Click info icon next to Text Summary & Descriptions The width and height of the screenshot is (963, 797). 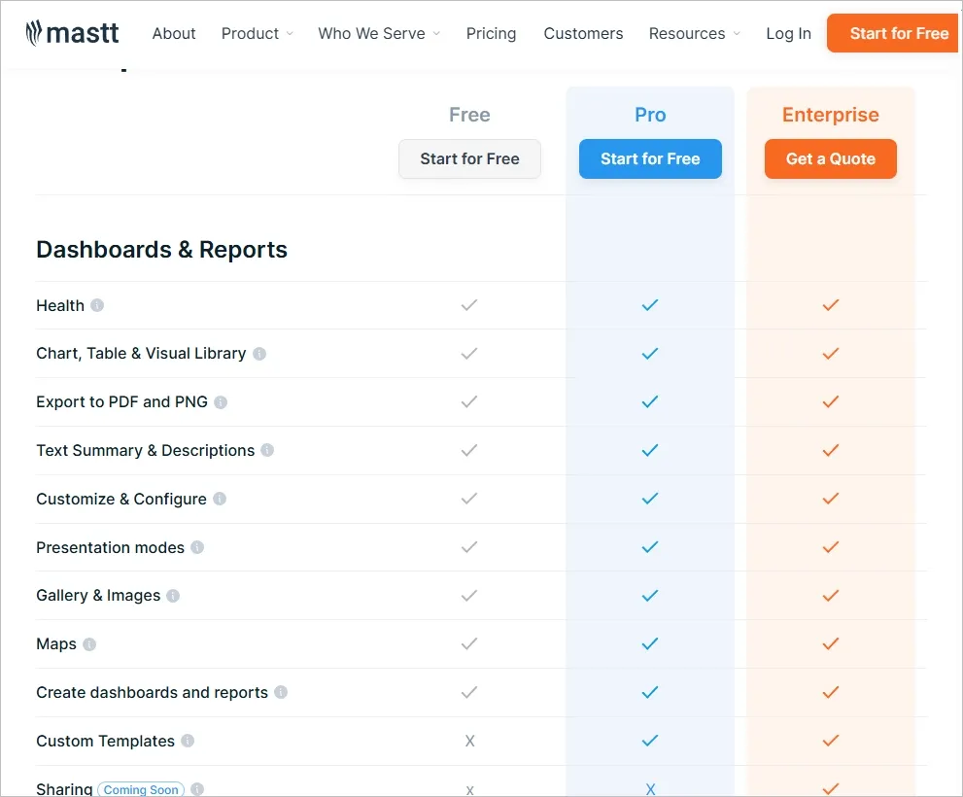click(x=267, y=451)
